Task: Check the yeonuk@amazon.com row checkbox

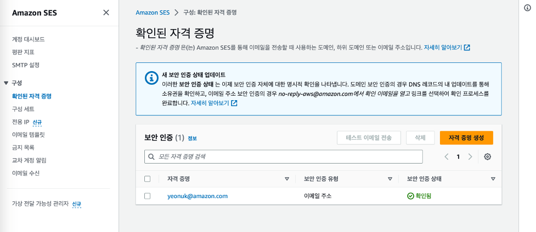Action: point(148,196)
